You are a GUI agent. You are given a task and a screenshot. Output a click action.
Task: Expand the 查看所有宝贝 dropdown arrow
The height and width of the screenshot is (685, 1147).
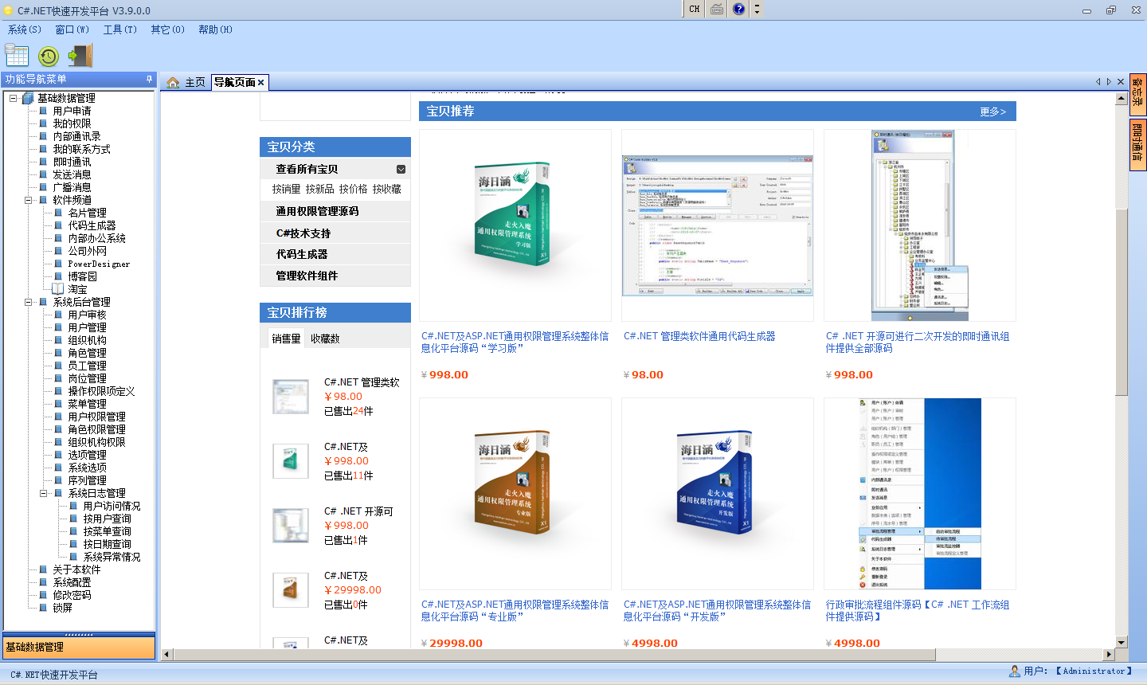(x=401, y=169)
